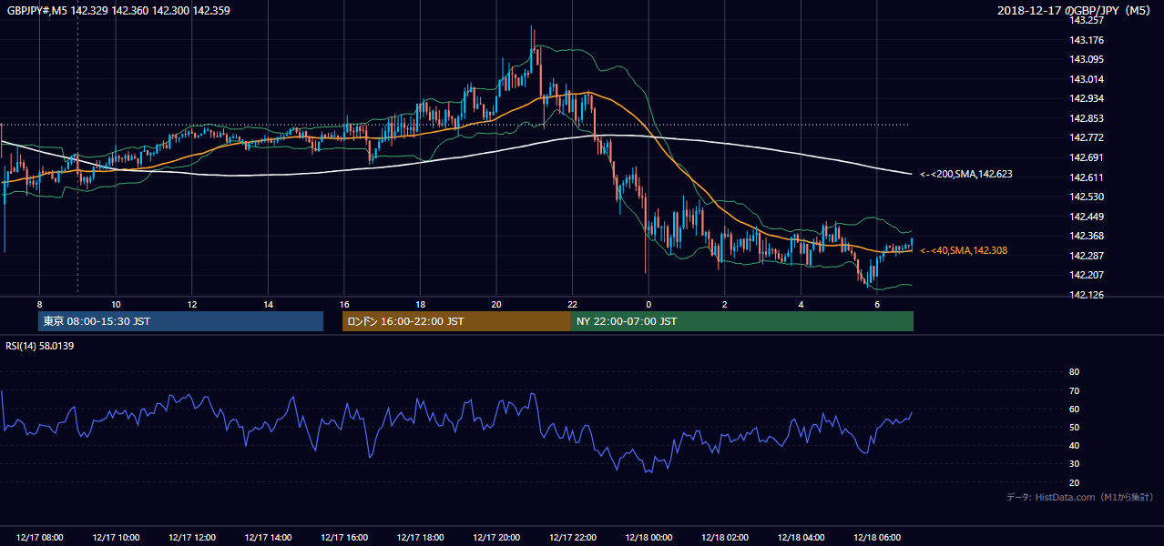Click price level 143.176 on the axis
The width and height of the screenshot is (1164, 546).
(x=1087, y=40)
